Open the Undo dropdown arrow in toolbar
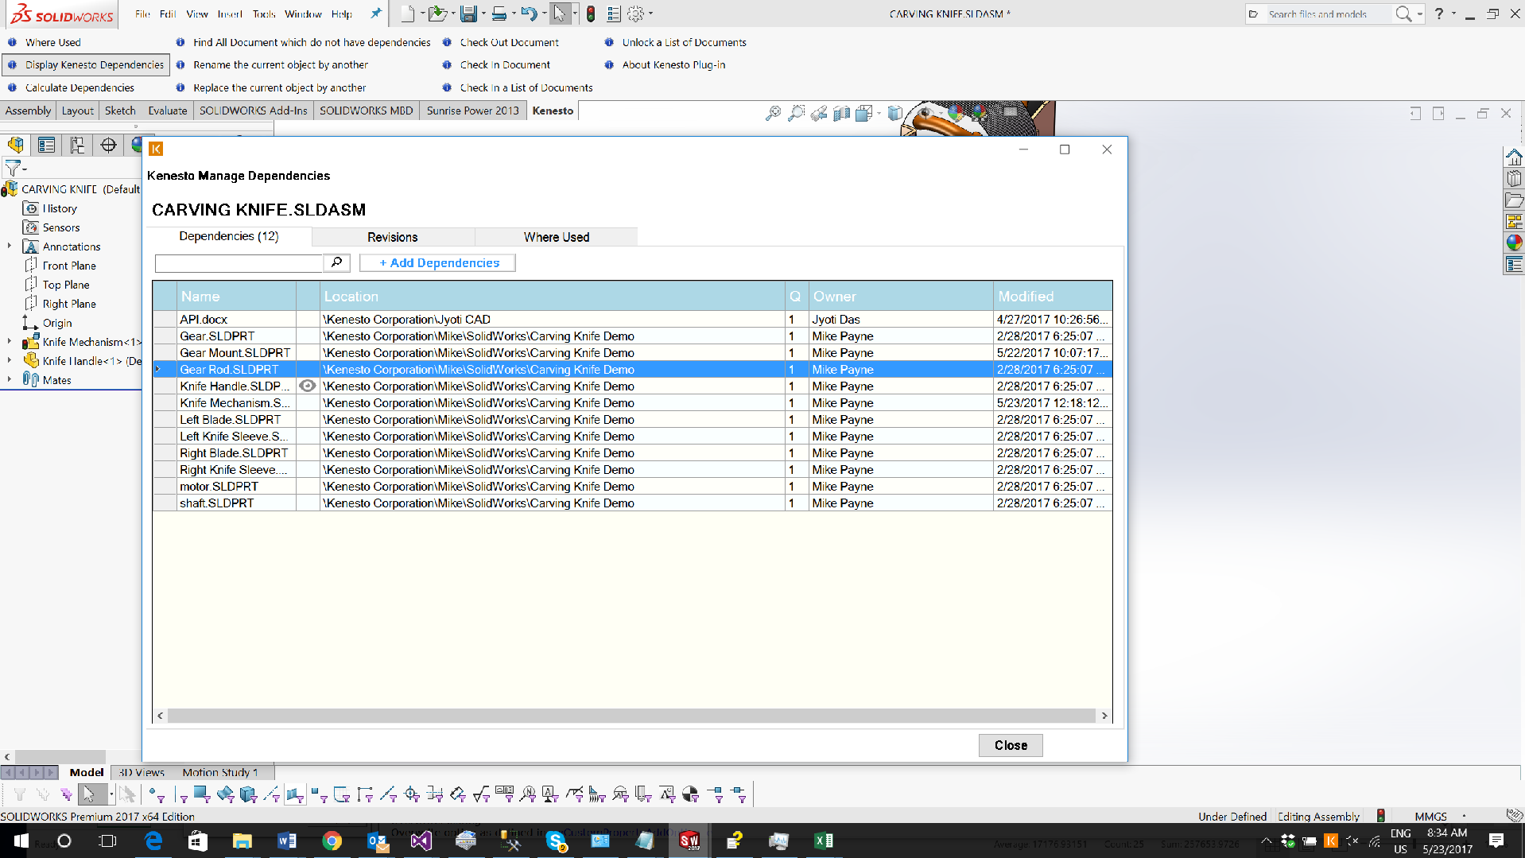Image resolution: width=1525 pixels, height=858 pixels. pyautogui.click(x=543, y=14)
